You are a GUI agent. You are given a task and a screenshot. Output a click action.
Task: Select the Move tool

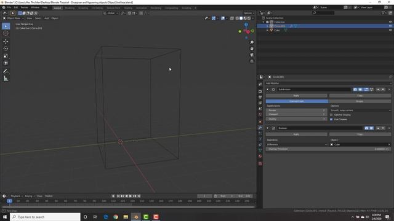[6, 41]
